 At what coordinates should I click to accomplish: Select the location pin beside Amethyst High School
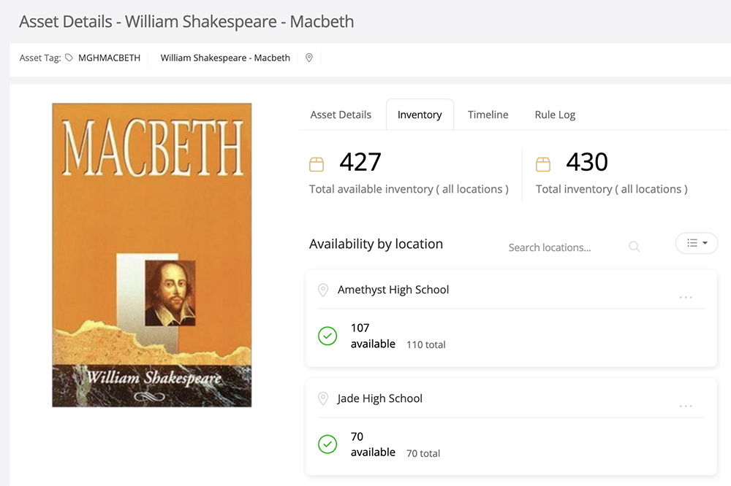[x=322, y=290]
